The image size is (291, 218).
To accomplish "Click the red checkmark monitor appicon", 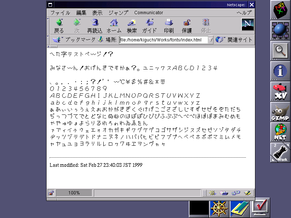I will pos(260,208).
